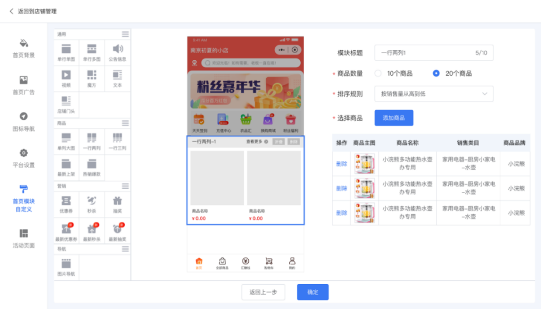Tap 购物车 cart tab in preview

[x=269, y=263]
